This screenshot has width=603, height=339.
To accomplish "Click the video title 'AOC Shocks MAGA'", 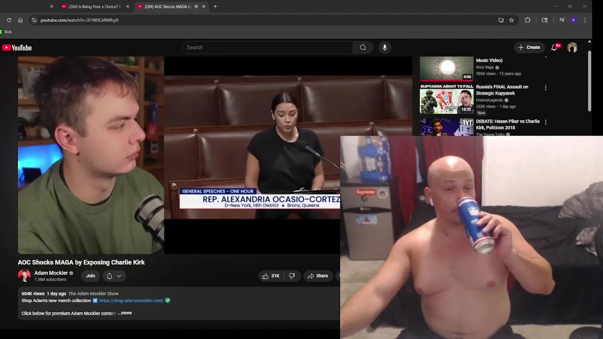I will pyautogui.click(x=81, y=262).
